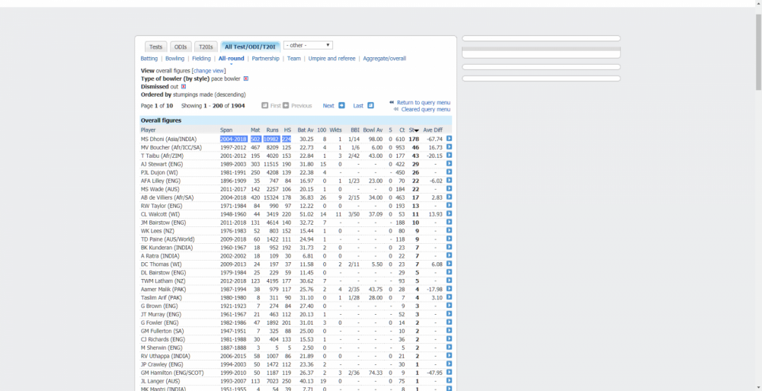Click the Last page icon
The image size is (762, 391).
(371, 105)
